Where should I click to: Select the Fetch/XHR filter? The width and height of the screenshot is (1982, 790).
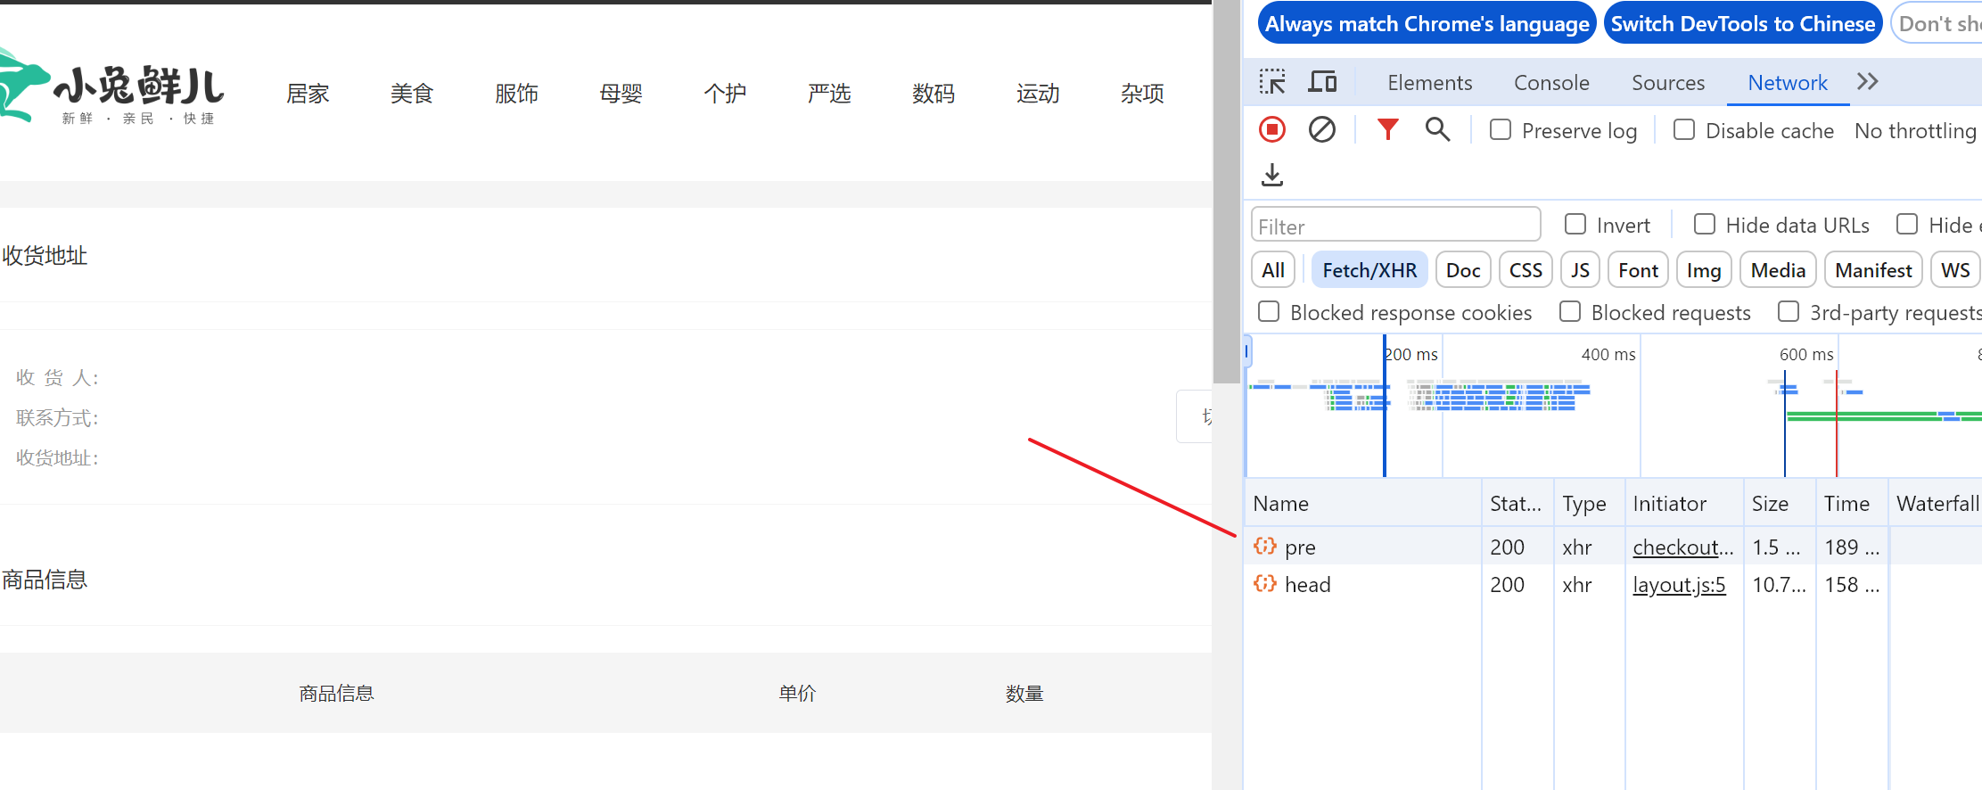(1369, 270)
